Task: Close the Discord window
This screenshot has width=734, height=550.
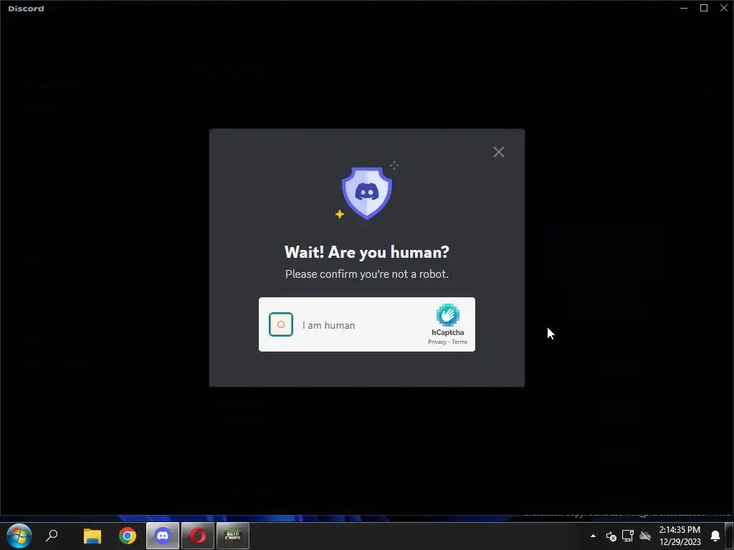Action: (x=724, y=8)
